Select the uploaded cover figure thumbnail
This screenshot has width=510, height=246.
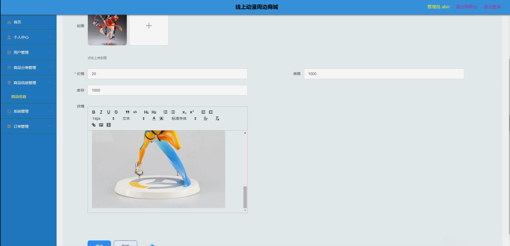tap(107, 30)
